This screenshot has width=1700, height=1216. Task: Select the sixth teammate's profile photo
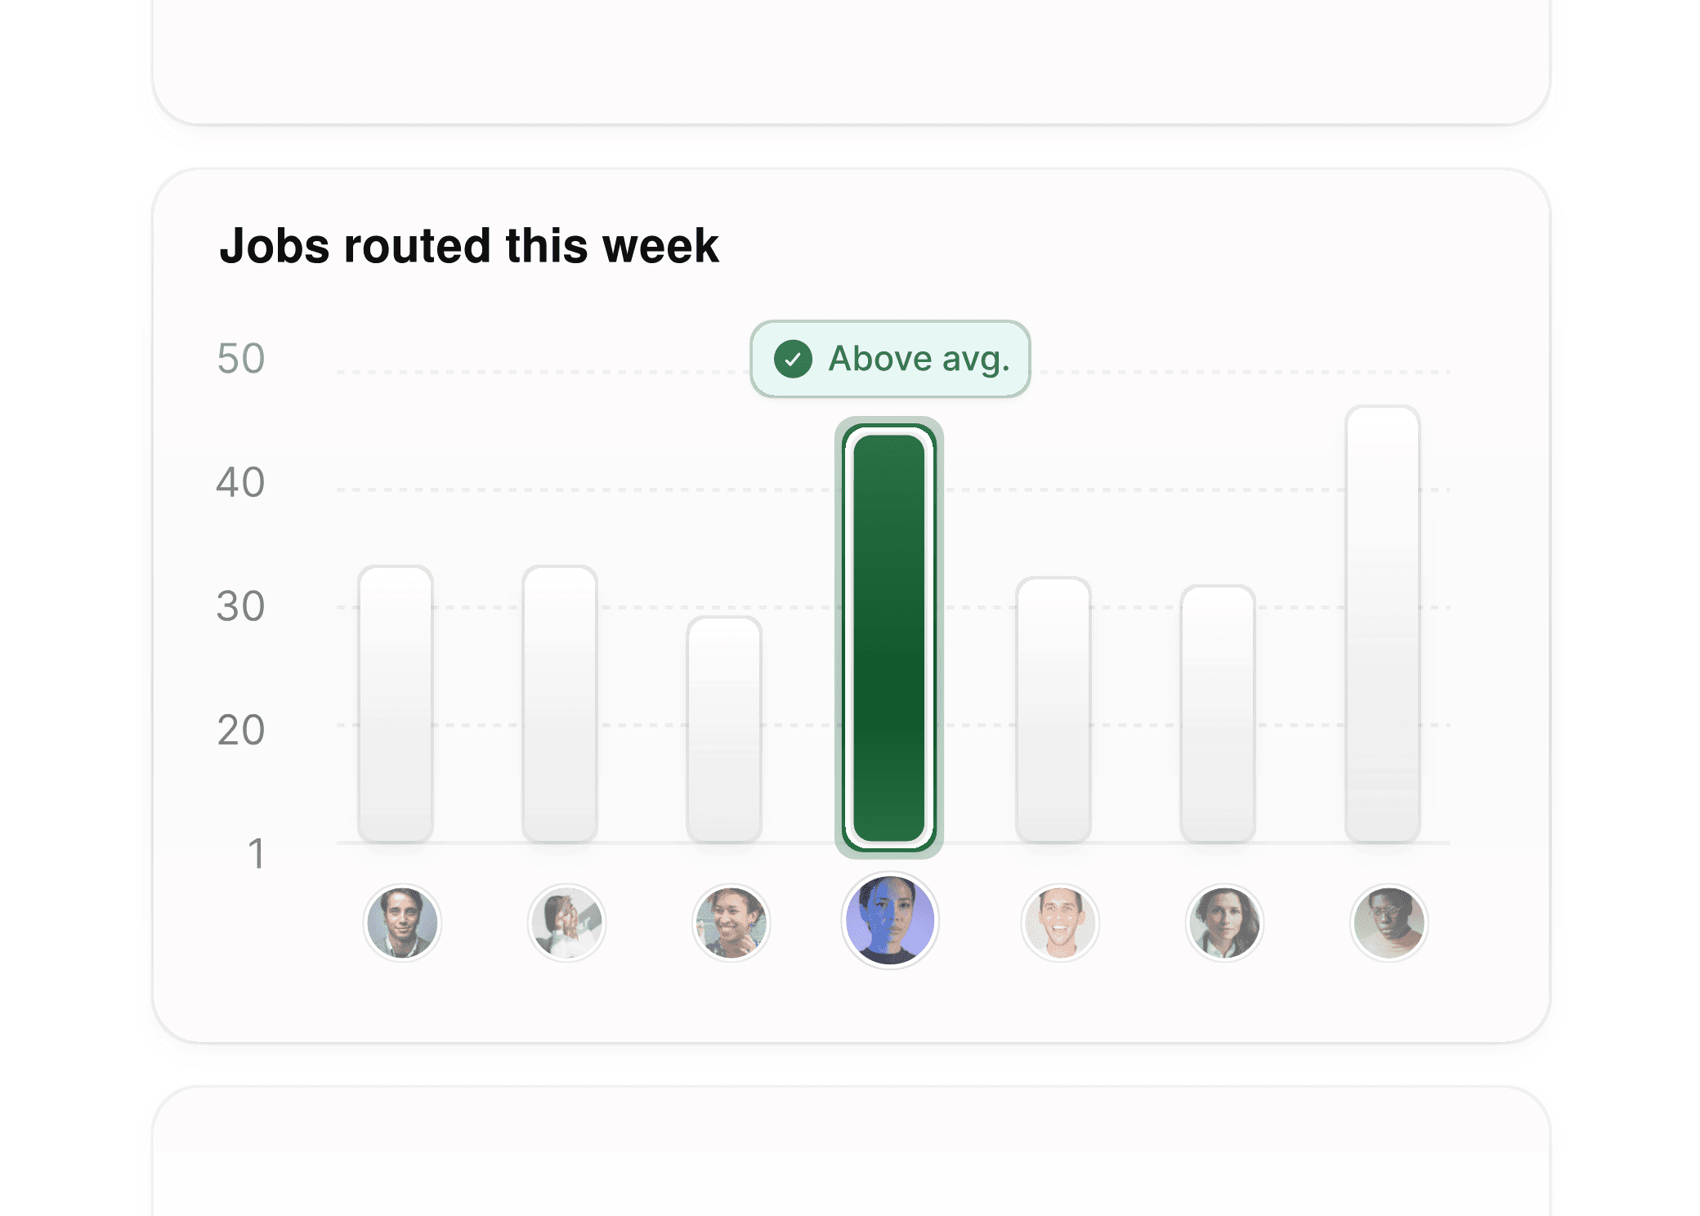pos(1224,922)
